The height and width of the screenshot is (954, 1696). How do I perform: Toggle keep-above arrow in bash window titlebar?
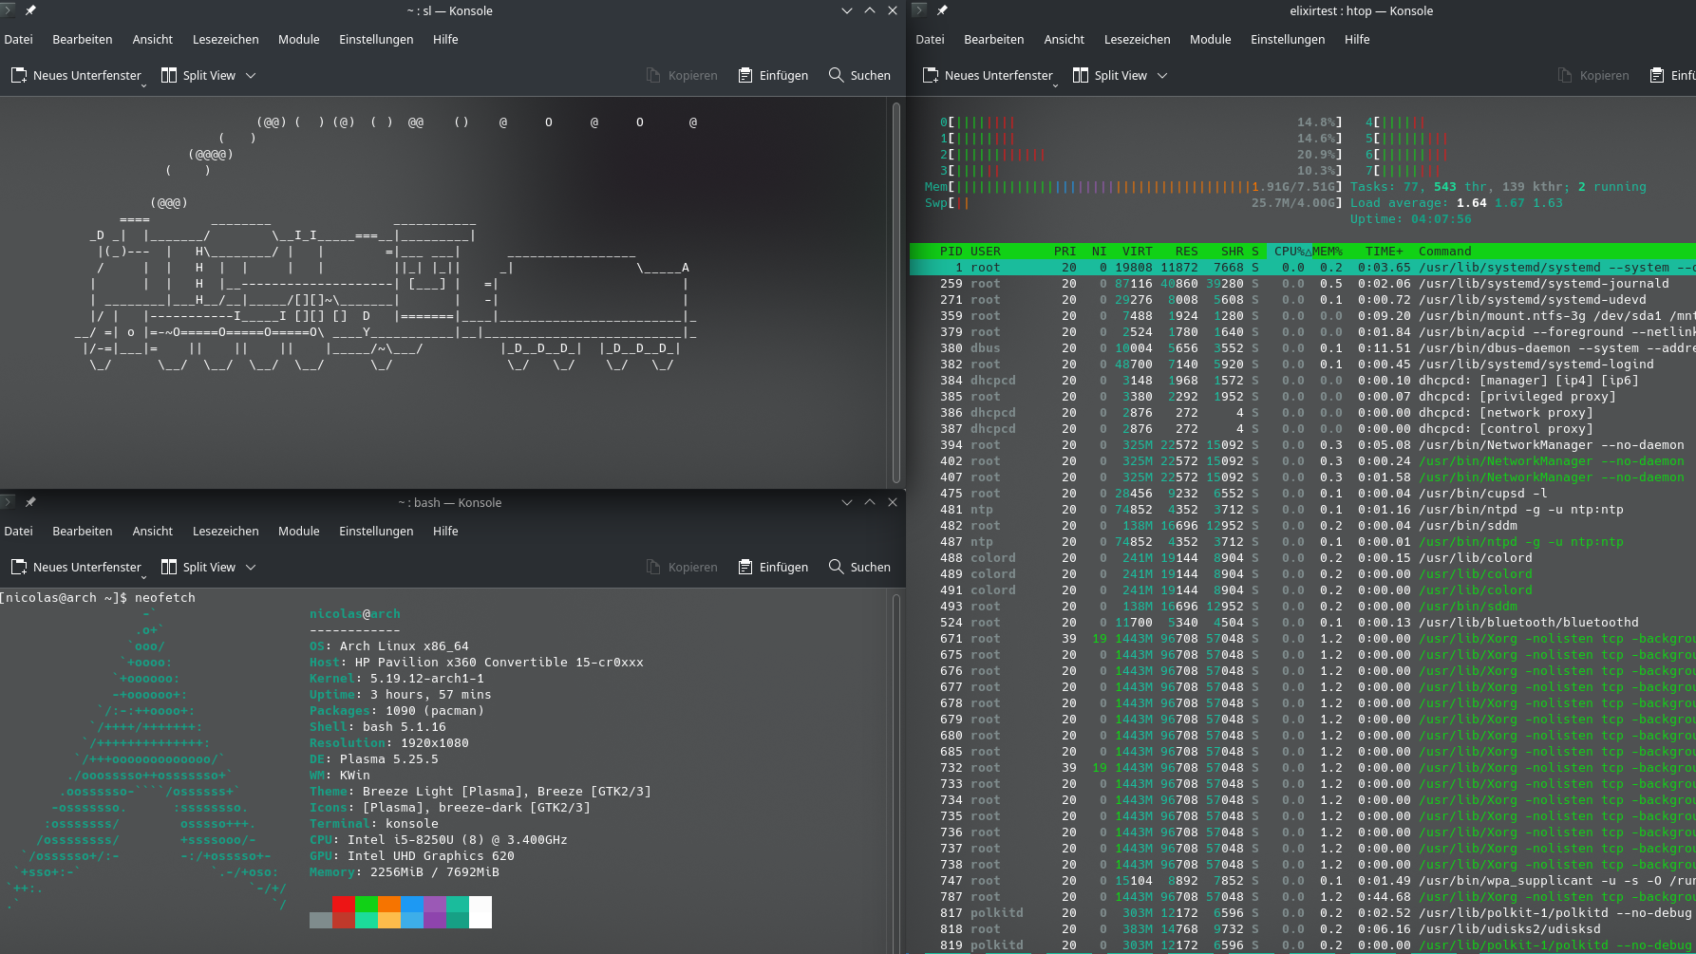[870, 502]
